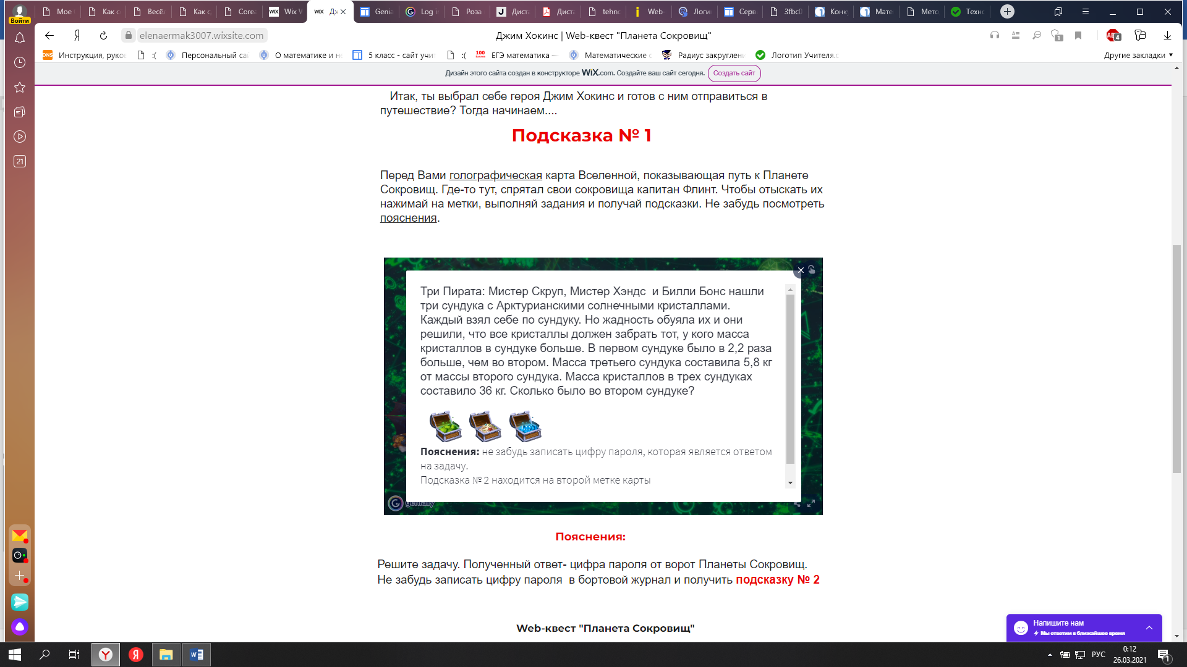Open Word from the taskbar
The image size is (1187, 667).
(197, 655)
